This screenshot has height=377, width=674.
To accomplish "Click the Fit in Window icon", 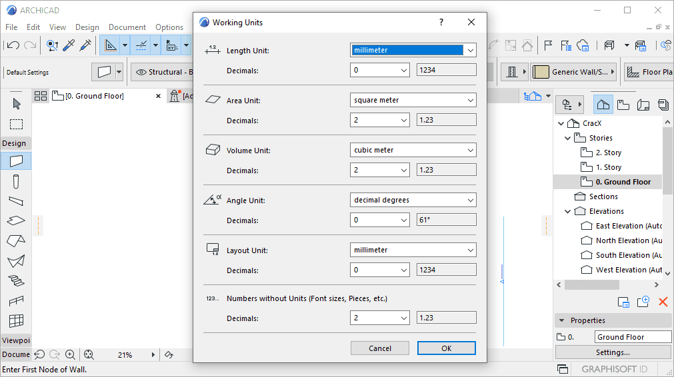I will [89, 354].
